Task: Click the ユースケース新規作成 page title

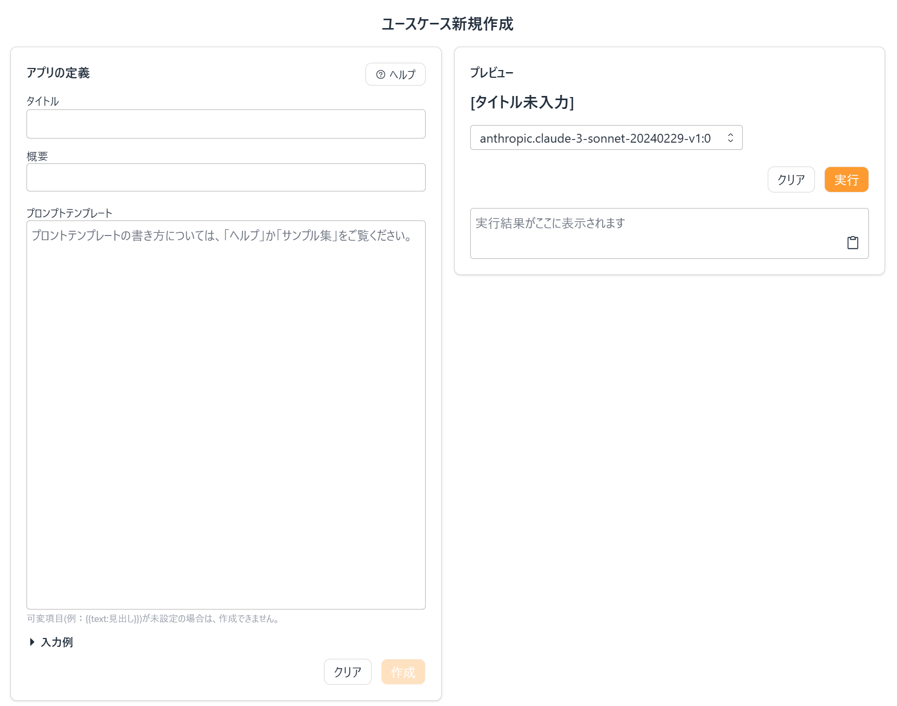Action: click(447, 24)
